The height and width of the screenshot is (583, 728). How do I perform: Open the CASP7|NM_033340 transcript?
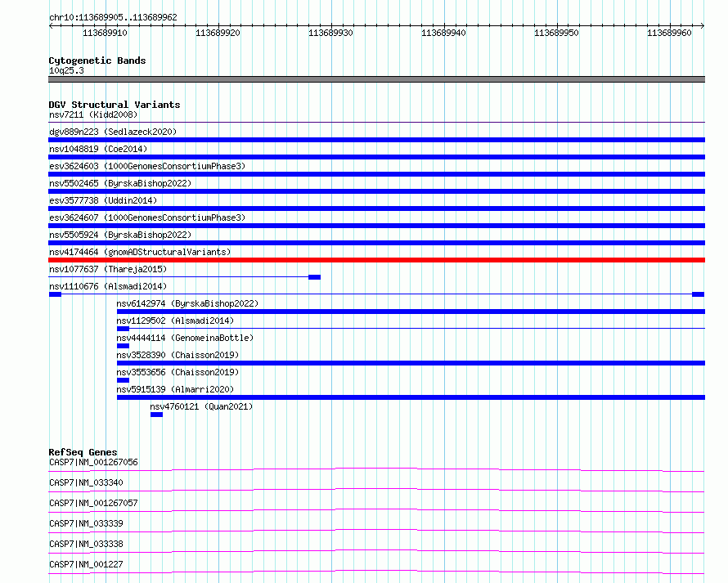point(86,483)
